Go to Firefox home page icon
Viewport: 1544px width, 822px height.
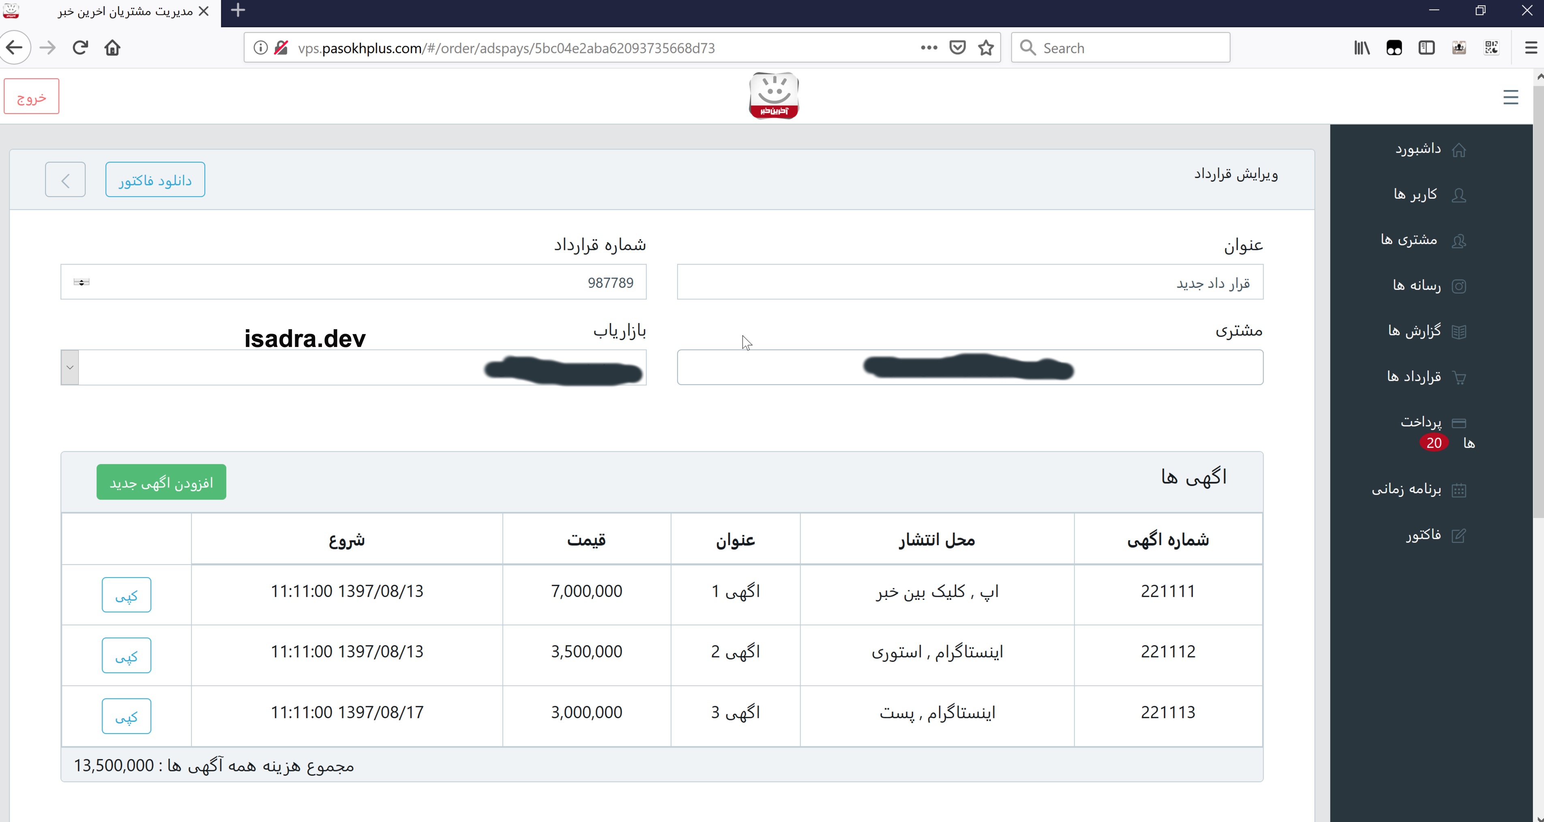click(x=112, y=48)
